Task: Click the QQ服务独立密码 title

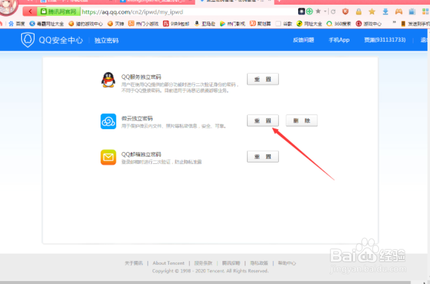Action: [141, 77]
